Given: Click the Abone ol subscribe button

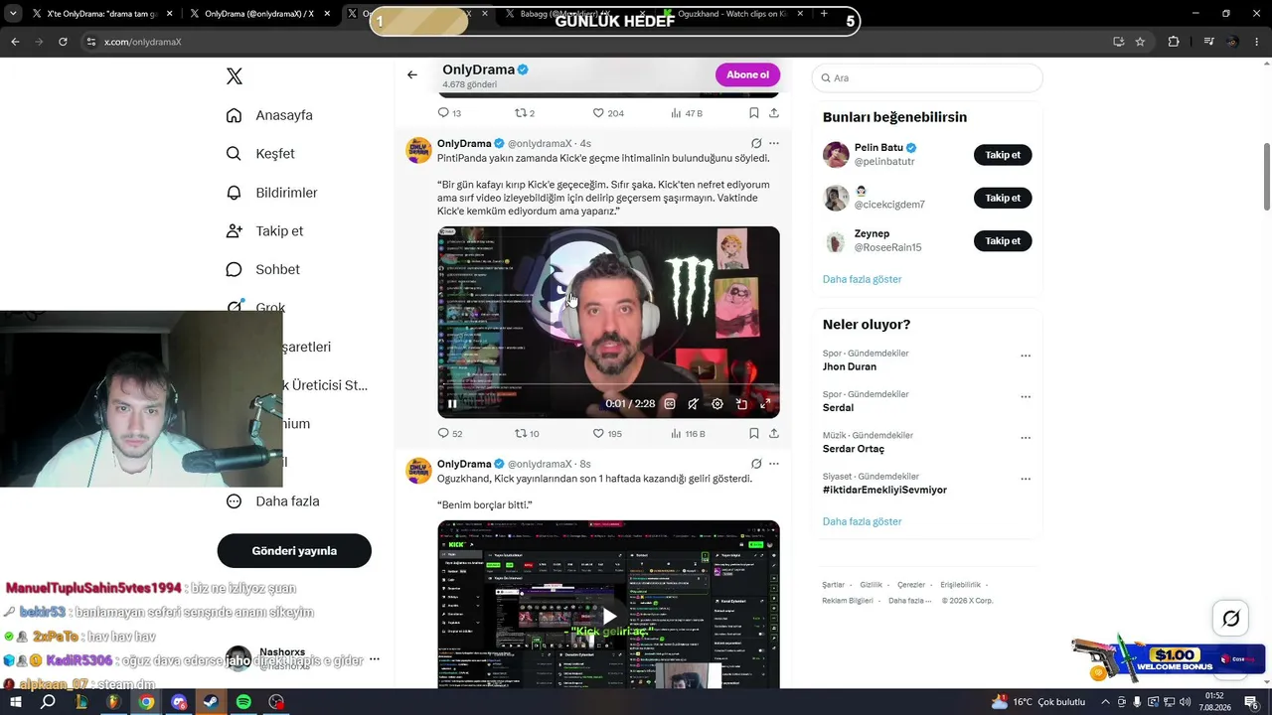Looking at the screenshot, I should point(747,74).
